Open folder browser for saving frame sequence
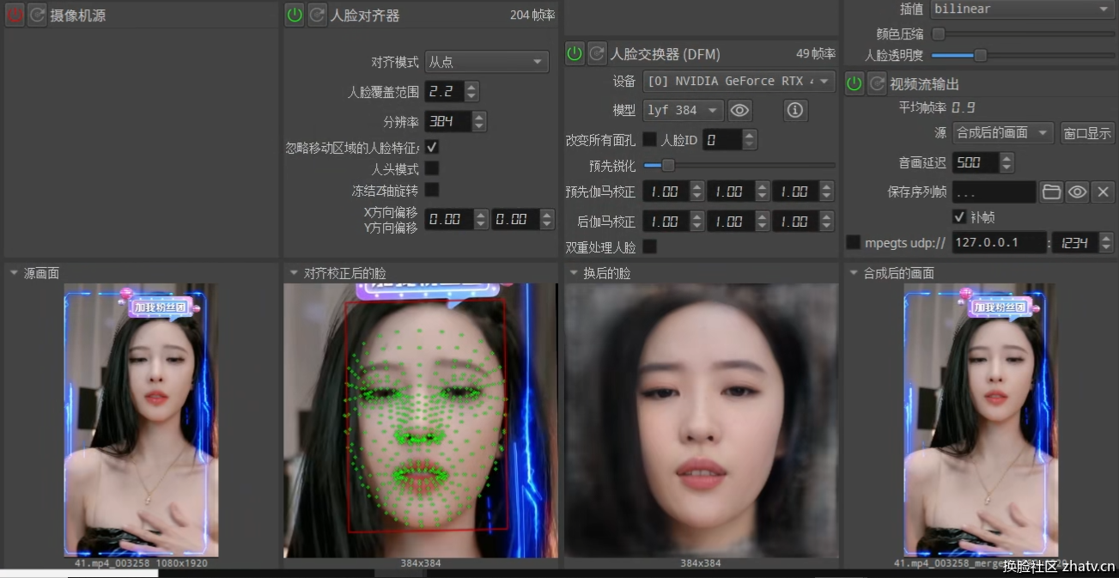The width and height of the screenshot is (1119, 578). point(1051,192)
